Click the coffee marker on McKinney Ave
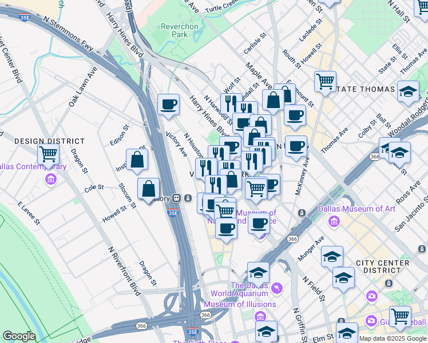 click(296, 147)
